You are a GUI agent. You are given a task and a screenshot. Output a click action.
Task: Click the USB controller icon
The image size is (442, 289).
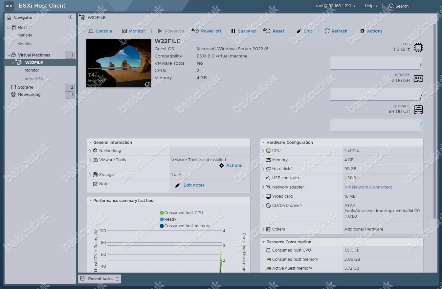tap(268, 178)
